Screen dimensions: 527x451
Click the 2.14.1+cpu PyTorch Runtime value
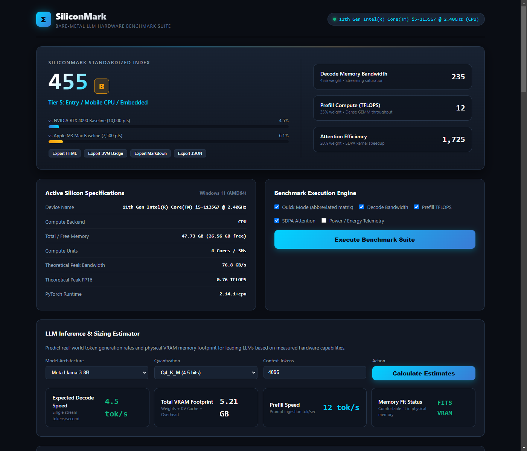[233, 294]
